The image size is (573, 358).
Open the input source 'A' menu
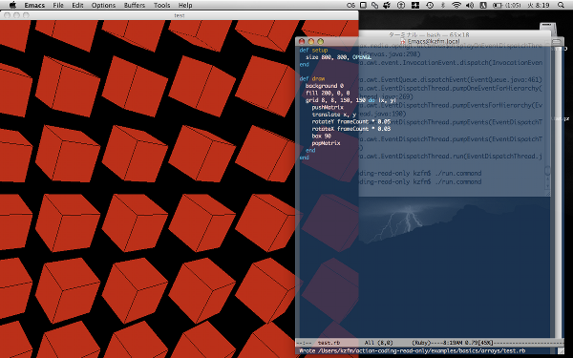tap(483, 5)
